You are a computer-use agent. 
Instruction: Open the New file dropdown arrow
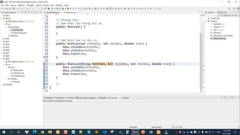[4, 9]
